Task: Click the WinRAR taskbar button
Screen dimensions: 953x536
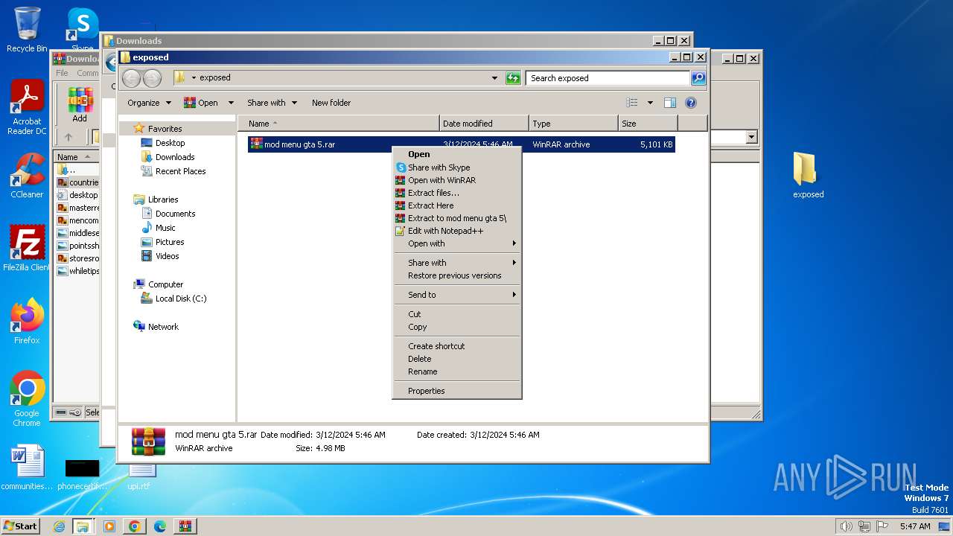Action: (185, 526)
